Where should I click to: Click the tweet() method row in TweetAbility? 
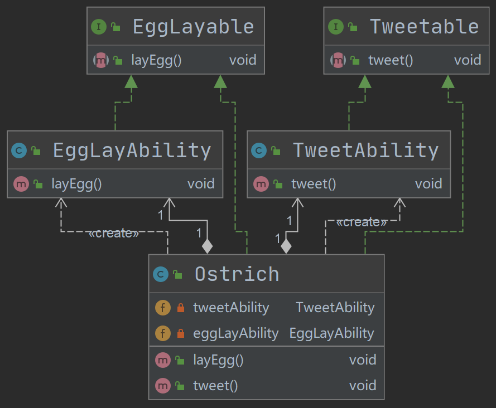point(349,183)
